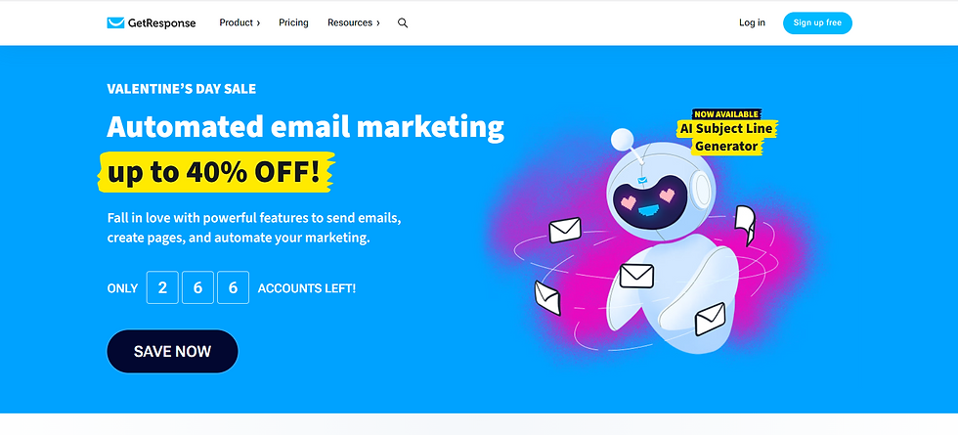Click the Log in link
This screenshot has width=958, height=435.
752,22
